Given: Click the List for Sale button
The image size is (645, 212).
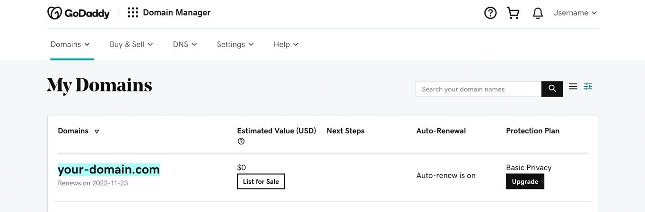Looking at the screenshot, I should point(261,181).
